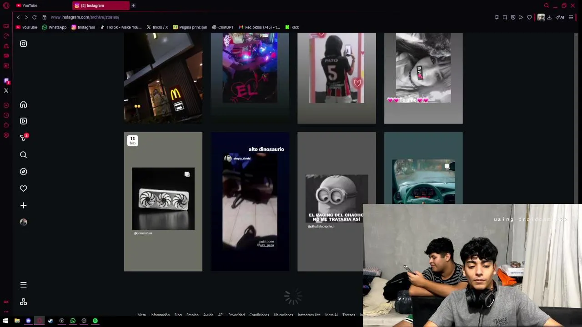Open the Twitch icon in the Opera sidebar
582x327 pixels.
[x=6, y=80]
